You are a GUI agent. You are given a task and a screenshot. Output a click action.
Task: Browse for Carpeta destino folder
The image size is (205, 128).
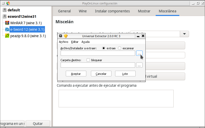[x=139, y=65]
